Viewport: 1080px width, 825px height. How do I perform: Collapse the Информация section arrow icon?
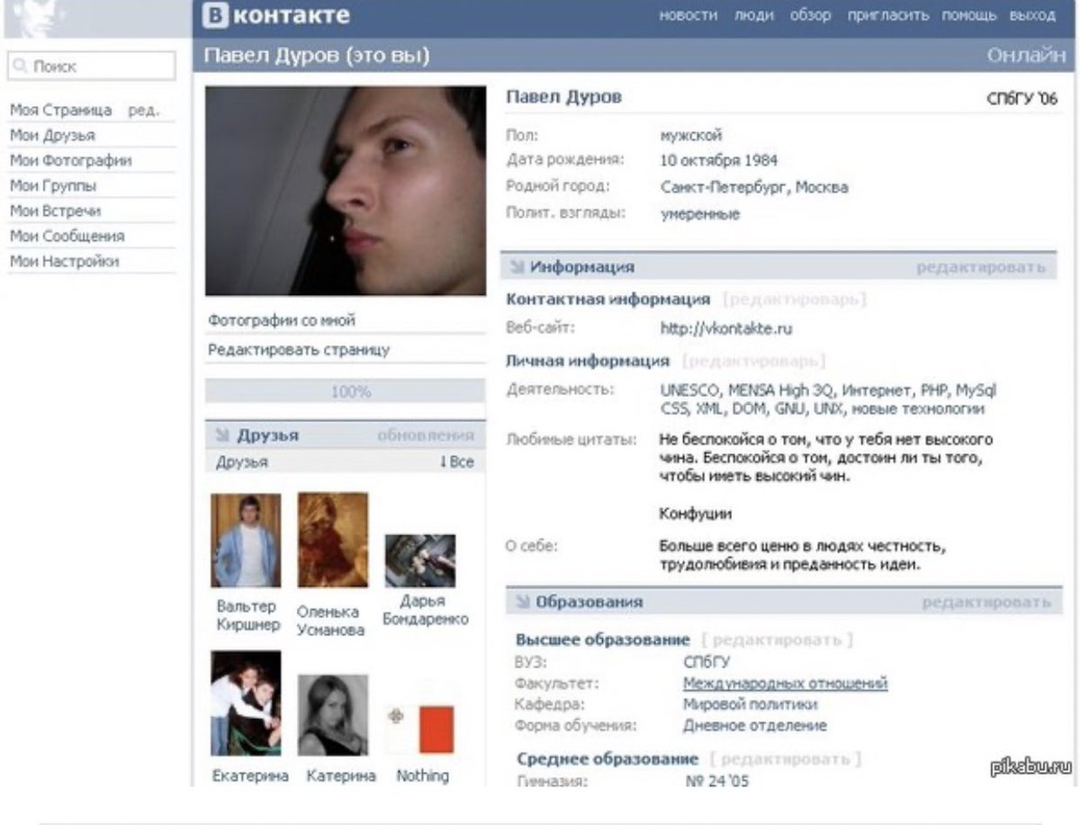(517, 267)
